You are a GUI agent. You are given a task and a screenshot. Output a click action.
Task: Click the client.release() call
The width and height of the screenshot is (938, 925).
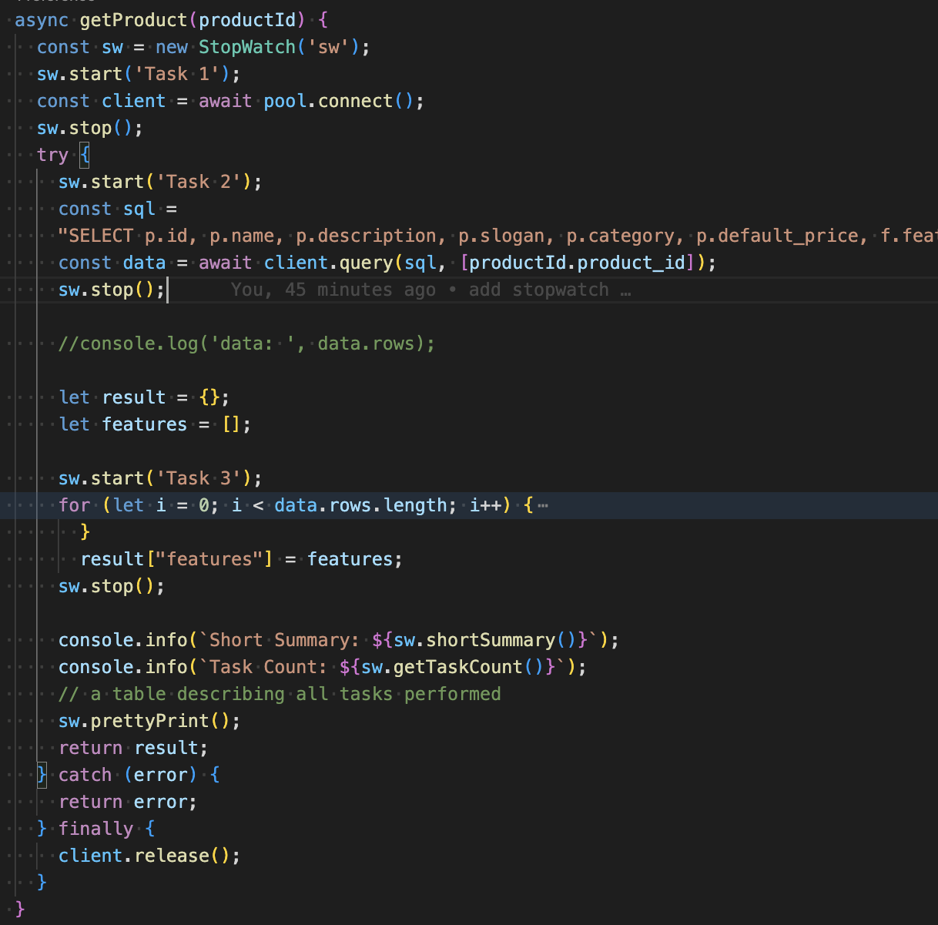149,856
